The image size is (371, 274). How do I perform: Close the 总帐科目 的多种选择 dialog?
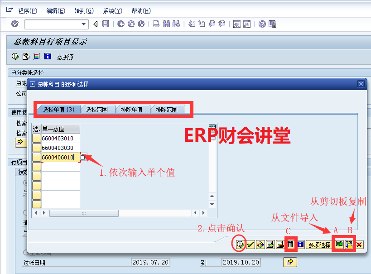click(x=361, y=84)
